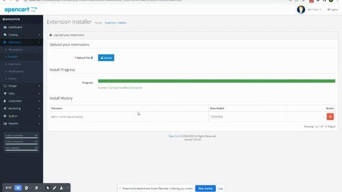The height and width of the screenshot is (192, 342).
Task: Click the blue Upload button
Action: click(106, 58)
